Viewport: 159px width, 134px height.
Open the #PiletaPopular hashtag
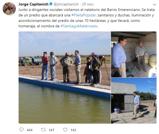tap(84, 15)
